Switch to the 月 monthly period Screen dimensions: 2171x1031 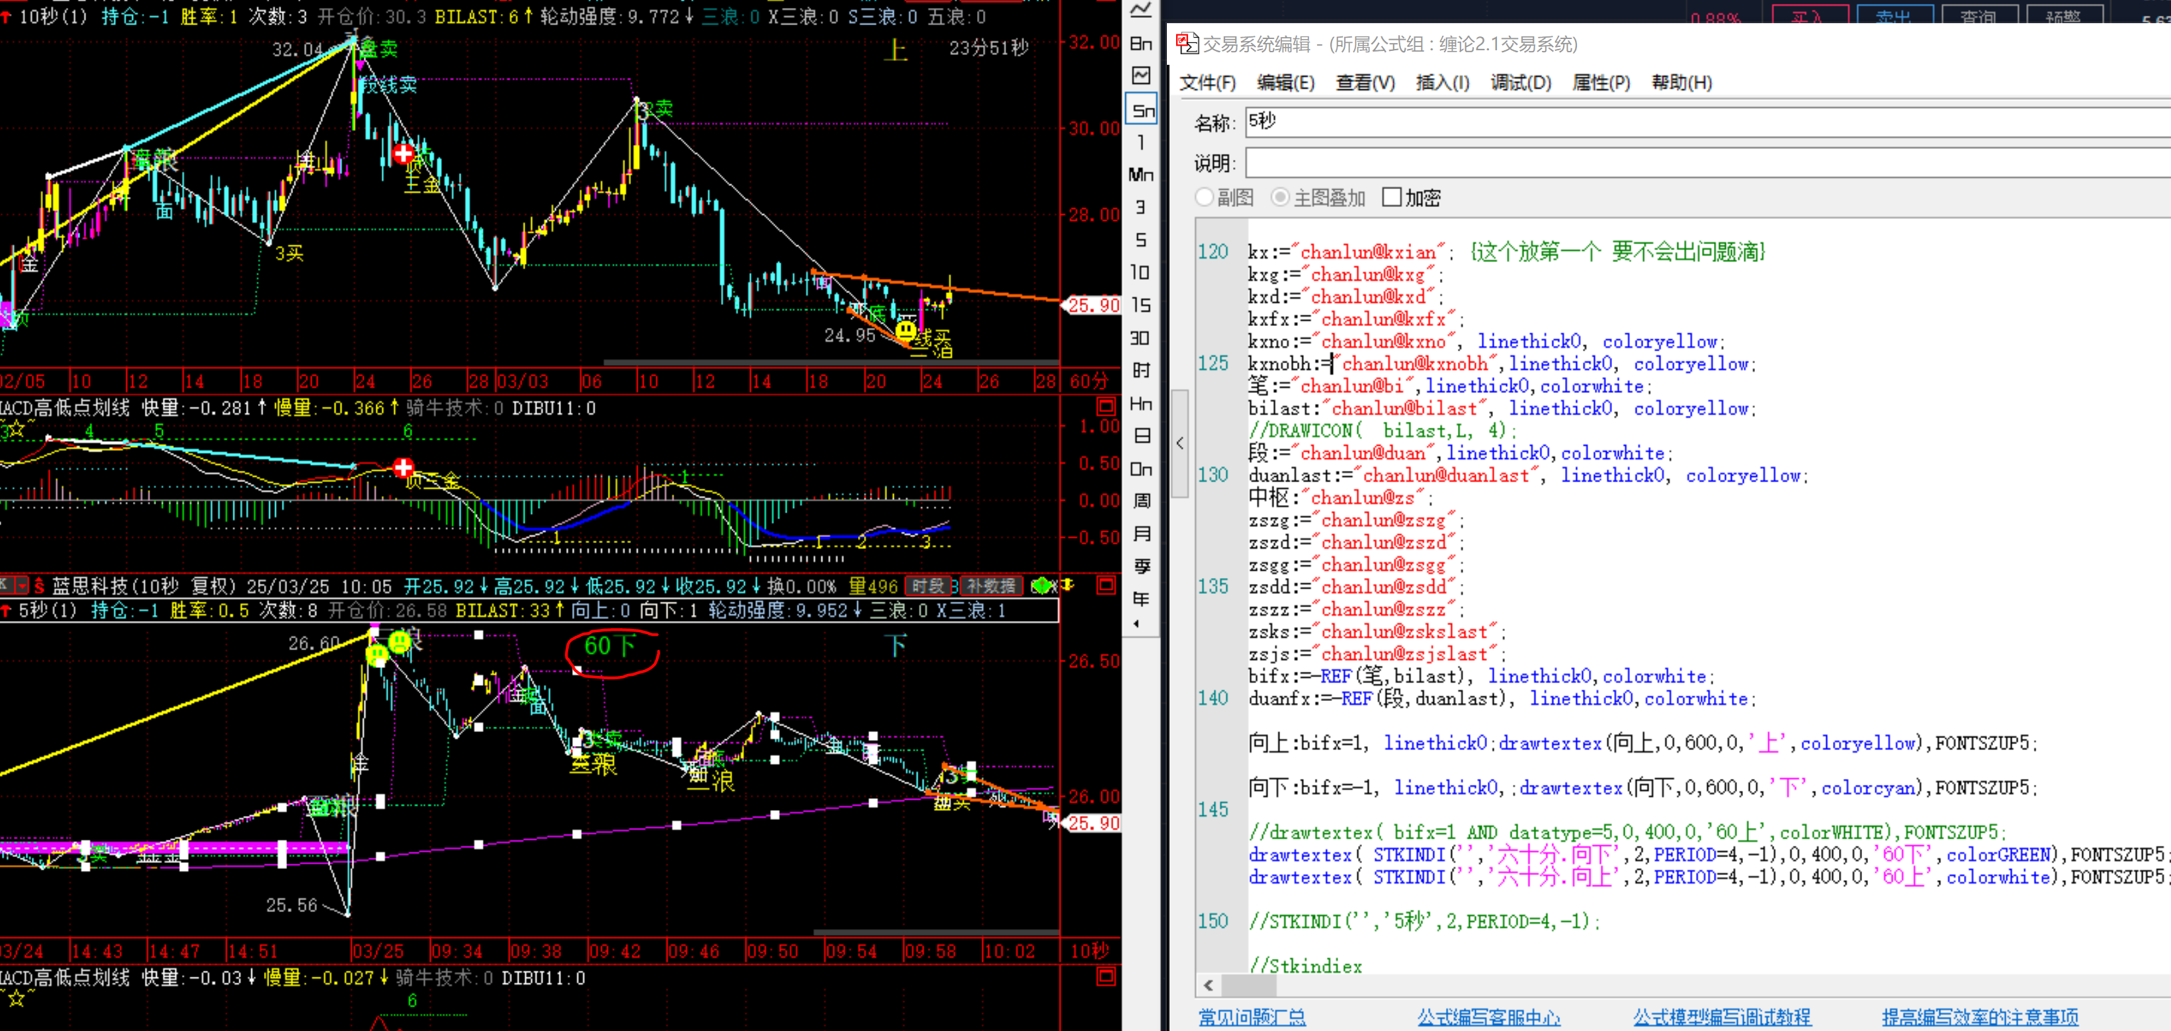(x=1141, y=533)
